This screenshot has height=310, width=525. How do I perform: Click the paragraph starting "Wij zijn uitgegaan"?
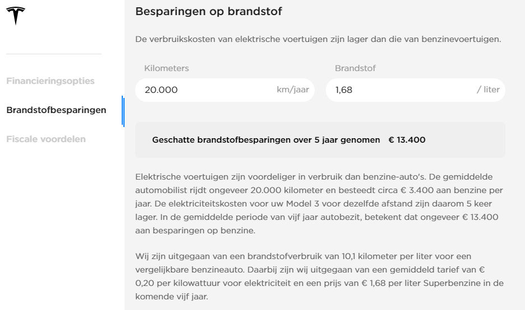pos(320,276)
